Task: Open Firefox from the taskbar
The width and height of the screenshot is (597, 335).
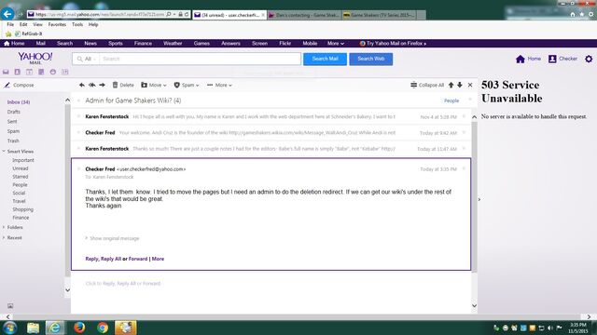Action: pos(79,328)
